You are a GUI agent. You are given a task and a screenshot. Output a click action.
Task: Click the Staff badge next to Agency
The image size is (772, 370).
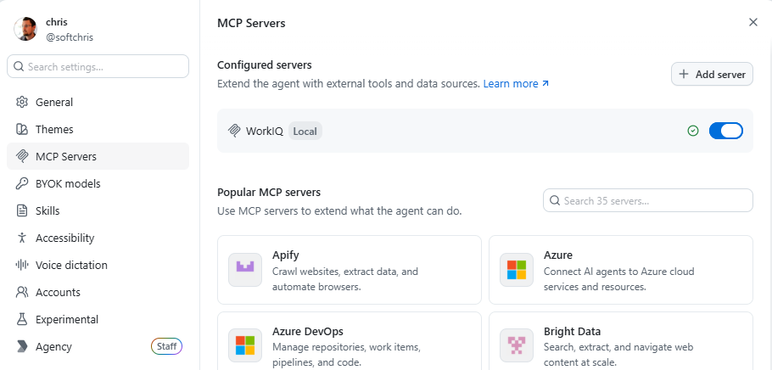point(166,346)
